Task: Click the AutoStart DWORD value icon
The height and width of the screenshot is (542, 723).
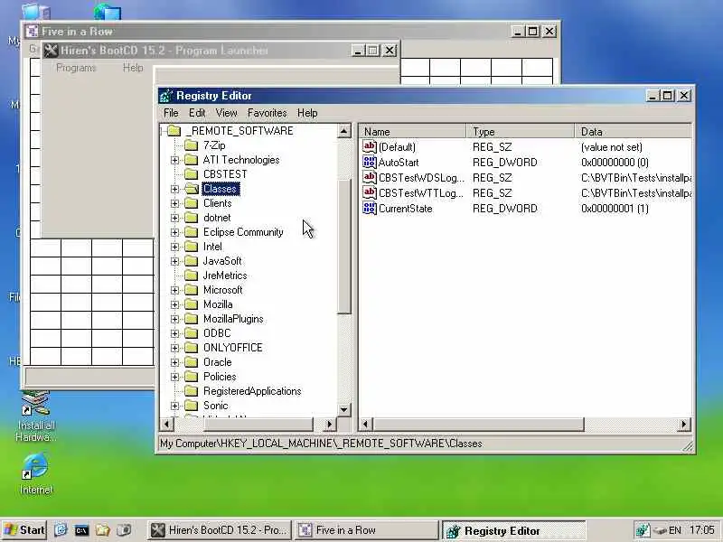Action: click(370, 163)
